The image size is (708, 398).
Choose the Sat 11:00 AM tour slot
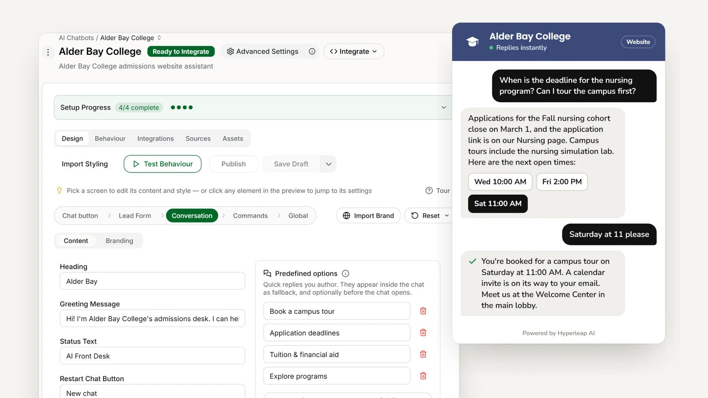point(498,204)
